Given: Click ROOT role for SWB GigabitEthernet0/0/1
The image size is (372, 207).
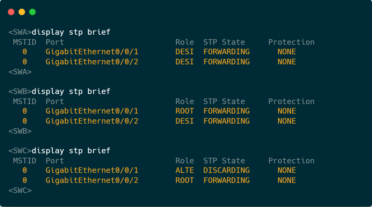Looking at the screenshot, I should tap(185, 111).
